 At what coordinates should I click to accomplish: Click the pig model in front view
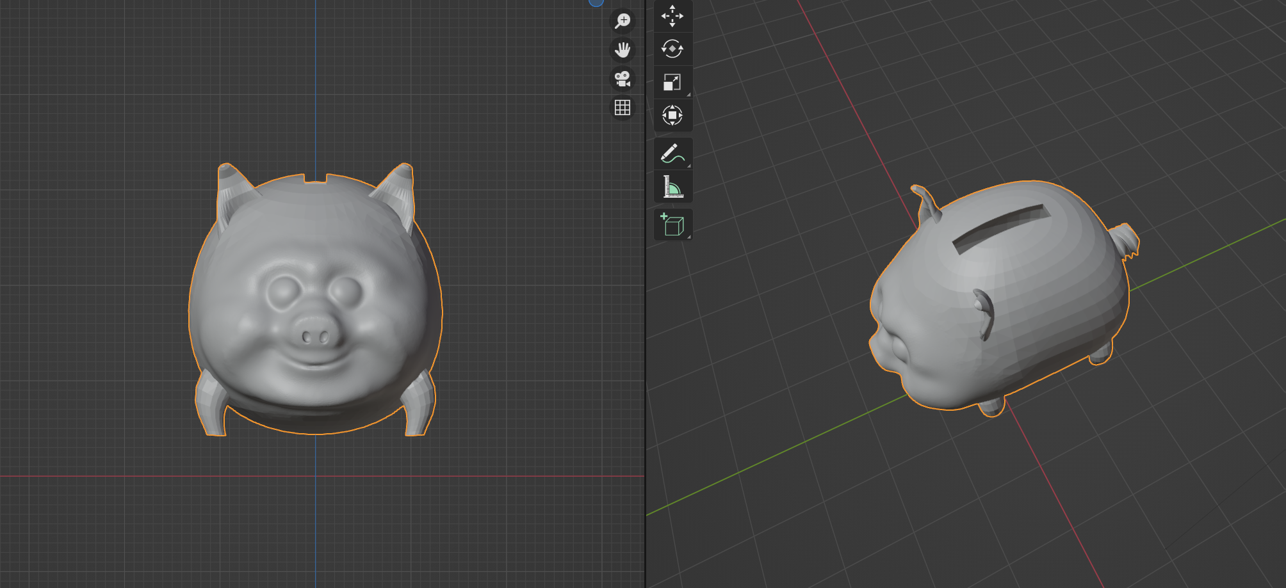[315, 301]
